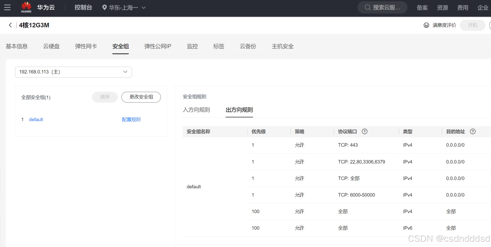The width and height of the screenshot is (491, 247).
Task: Click the 配置规则 link
Action: pos(131,119)
